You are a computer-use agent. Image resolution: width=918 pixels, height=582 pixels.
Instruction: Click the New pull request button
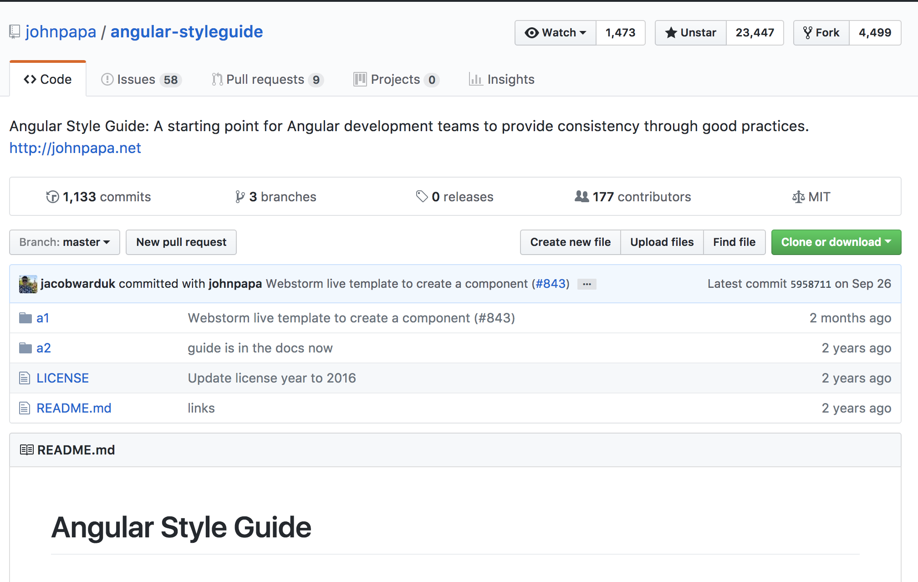181,242
